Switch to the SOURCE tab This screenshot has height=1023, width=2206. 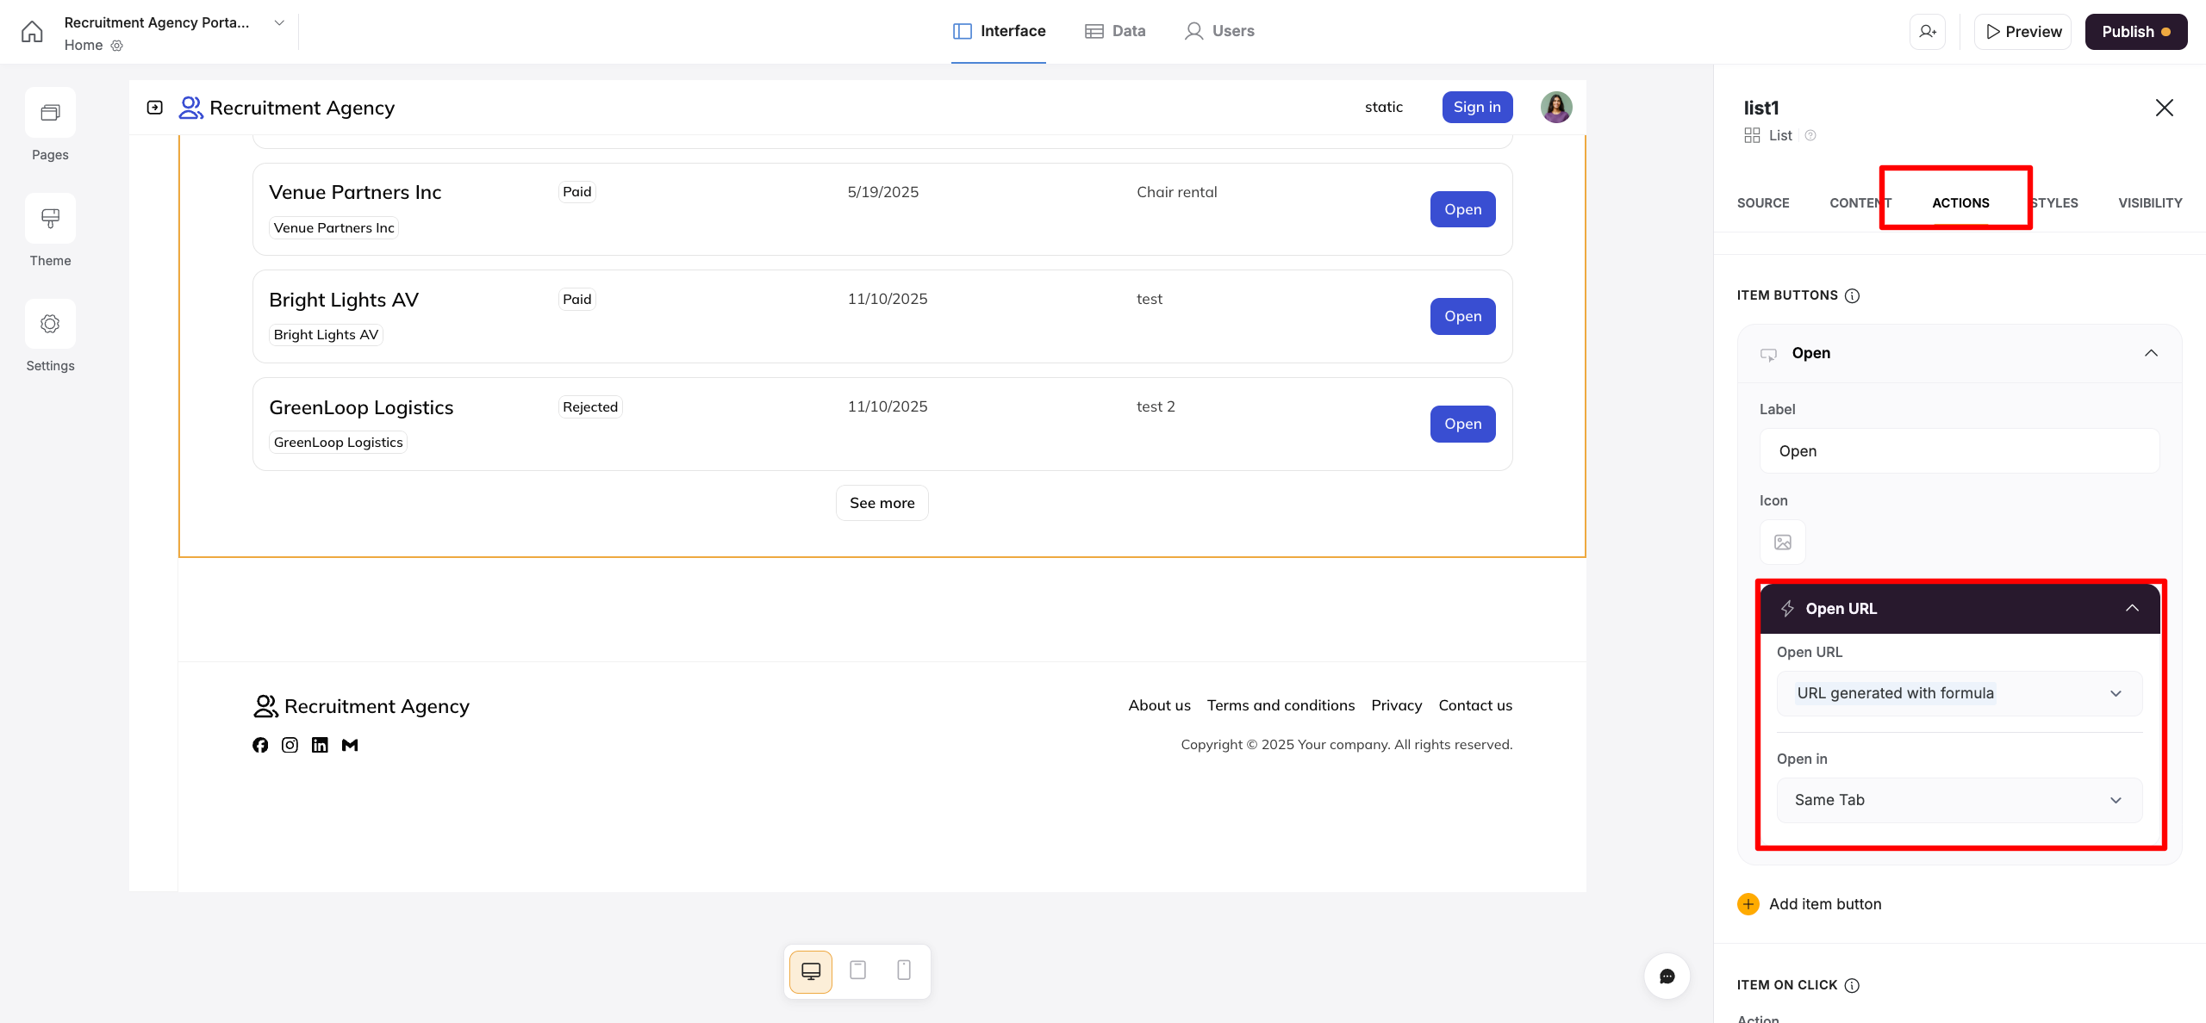[1762, 203]
